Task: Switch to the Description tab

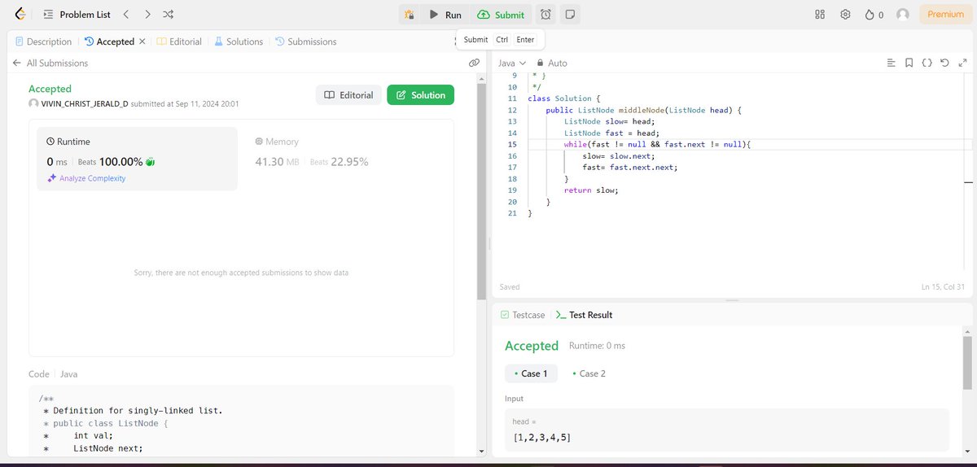Action: point(43,41)
